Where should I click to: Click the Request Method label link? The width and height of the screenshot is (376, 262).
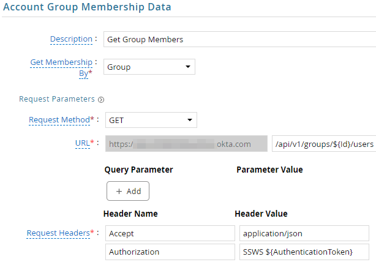[x=59, y=119]
